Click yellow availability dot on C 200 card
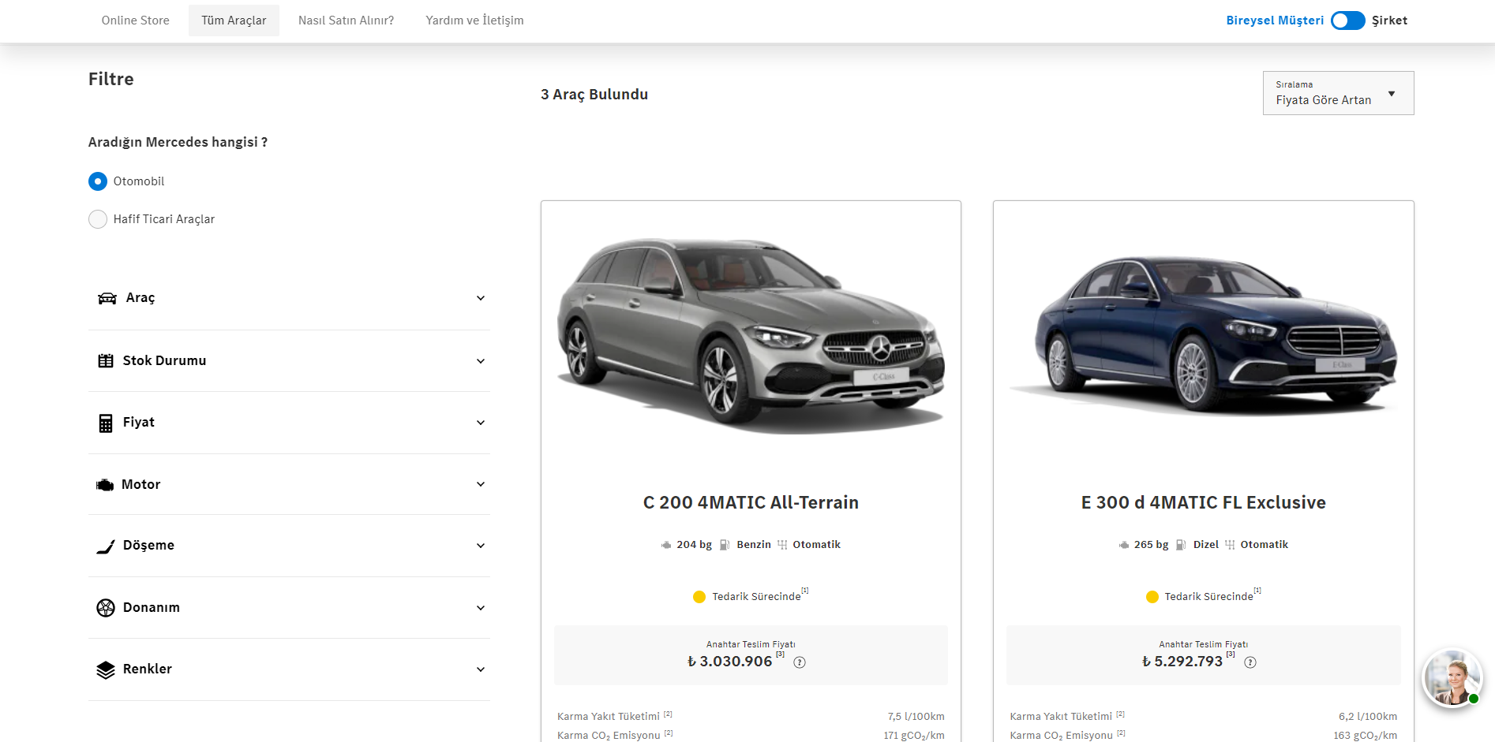 coord(699,597)
